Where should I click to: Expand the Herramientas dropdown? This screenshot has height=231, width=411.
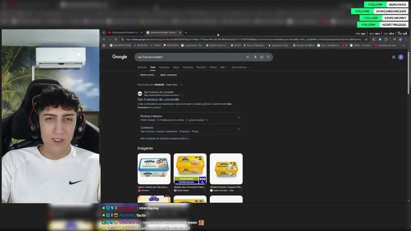tap(240, 67)
